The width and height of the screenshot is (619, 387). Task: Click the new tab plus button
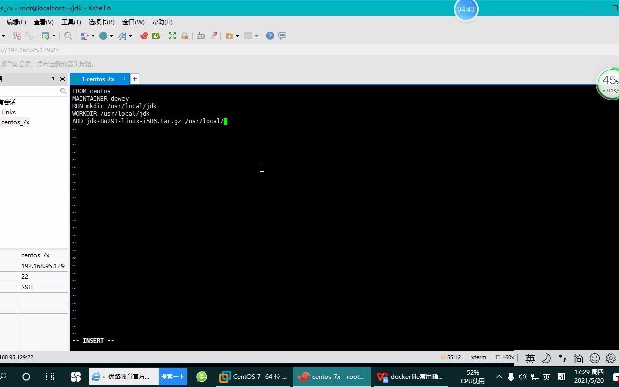tap(134, 79)
